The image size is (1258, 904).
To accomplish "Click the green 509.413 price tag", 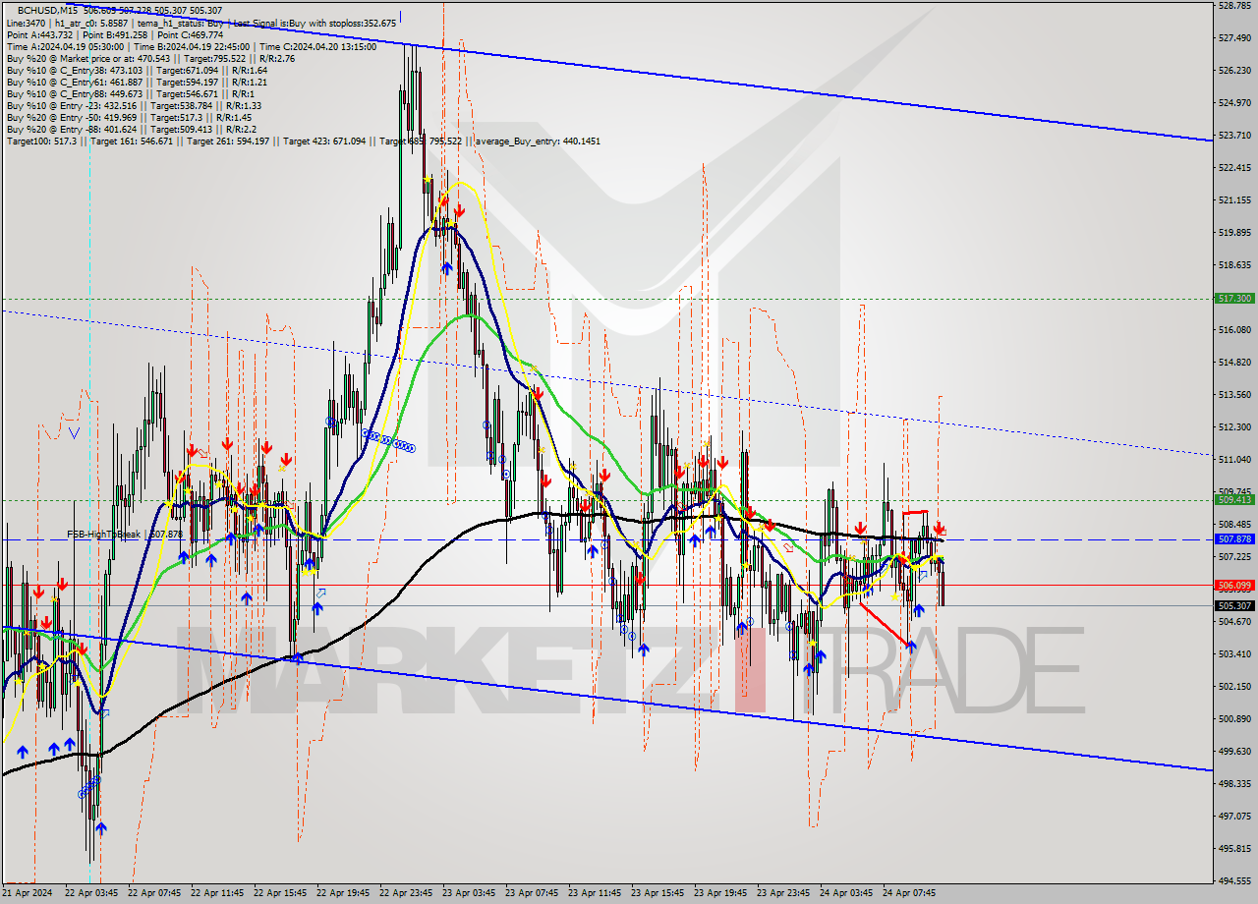I will pos(1234,500).
